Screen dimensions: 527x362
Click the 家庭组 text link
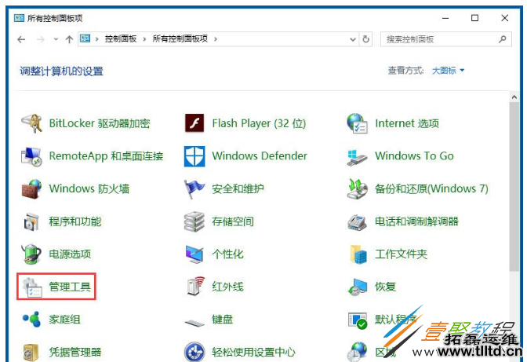point(64,320)
